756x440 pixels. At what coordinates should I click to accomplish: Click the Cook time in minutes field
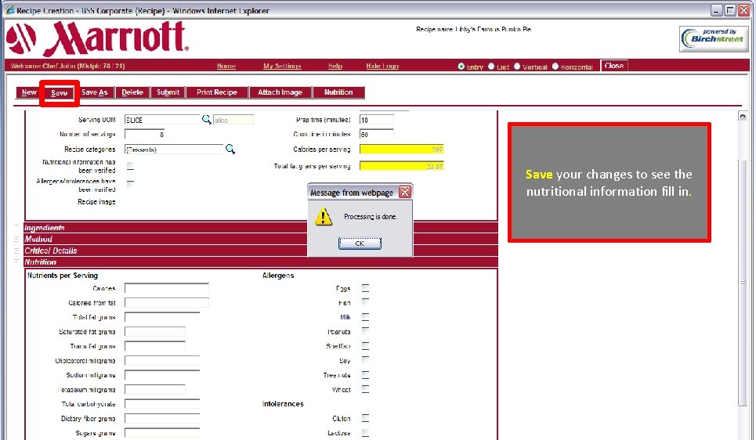click(377, 135)
